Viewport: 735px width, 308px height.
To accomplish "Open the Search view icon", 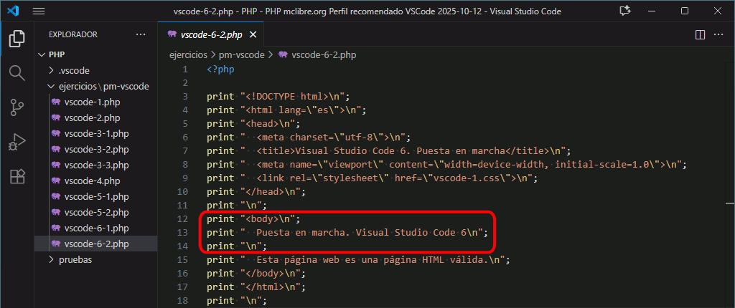I will 17,72.
